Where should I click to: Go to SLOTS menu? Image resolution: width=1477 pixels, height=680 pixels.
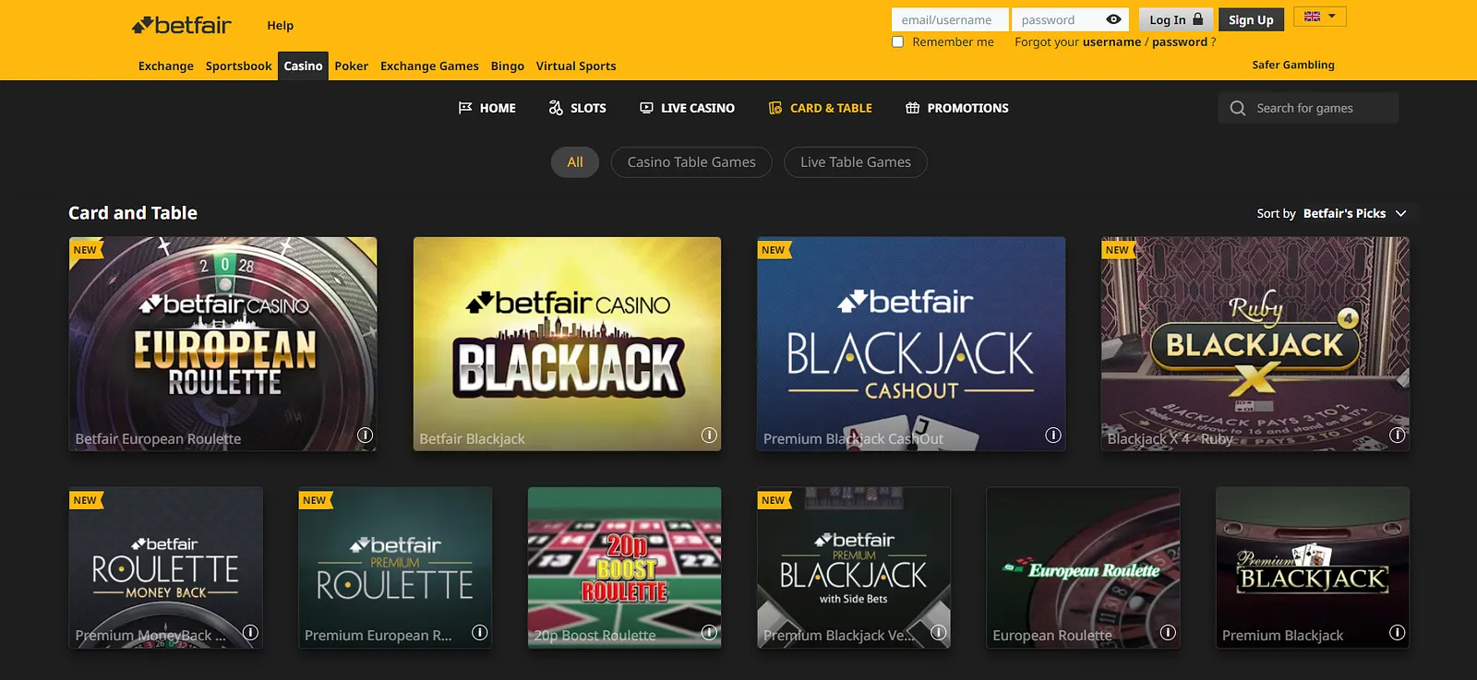(578, 108)
